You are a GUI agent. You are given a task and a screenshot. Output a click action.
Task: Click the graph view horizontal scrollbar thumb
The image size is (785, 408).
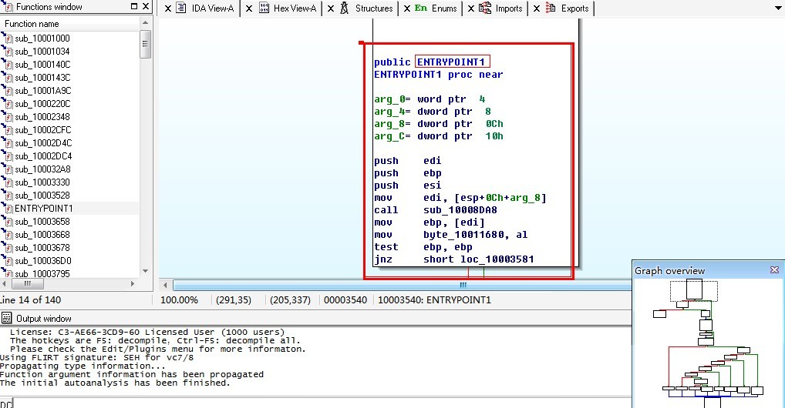point(403,285)
